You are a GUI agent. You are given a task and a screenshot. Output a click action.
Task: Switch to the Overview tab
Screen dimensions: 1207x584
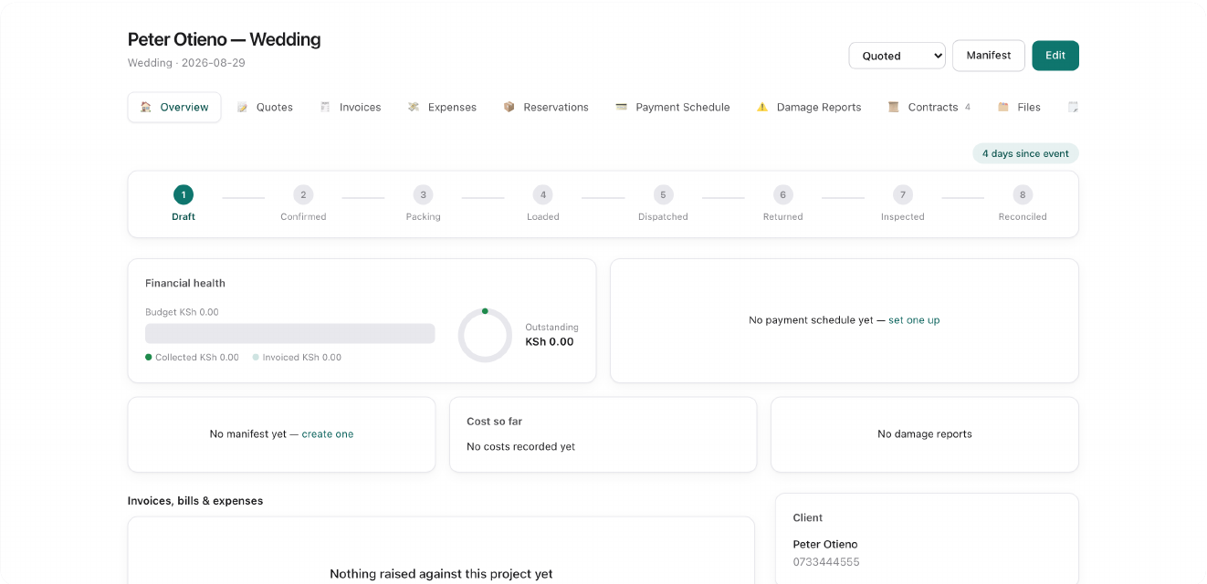click(x=174, y=107)
